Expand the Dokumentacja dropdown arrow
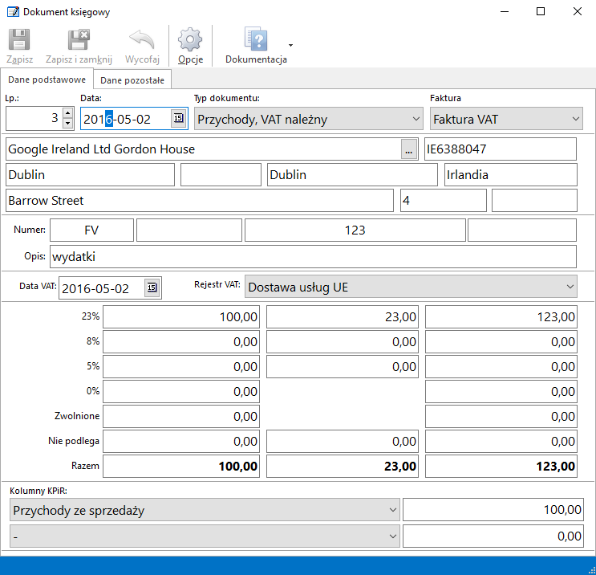 coord(290,45)
